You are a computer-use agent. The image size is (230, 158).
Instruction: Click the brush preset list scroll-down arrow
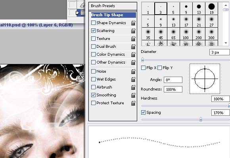pyautogui.click(x=226, y=43)
